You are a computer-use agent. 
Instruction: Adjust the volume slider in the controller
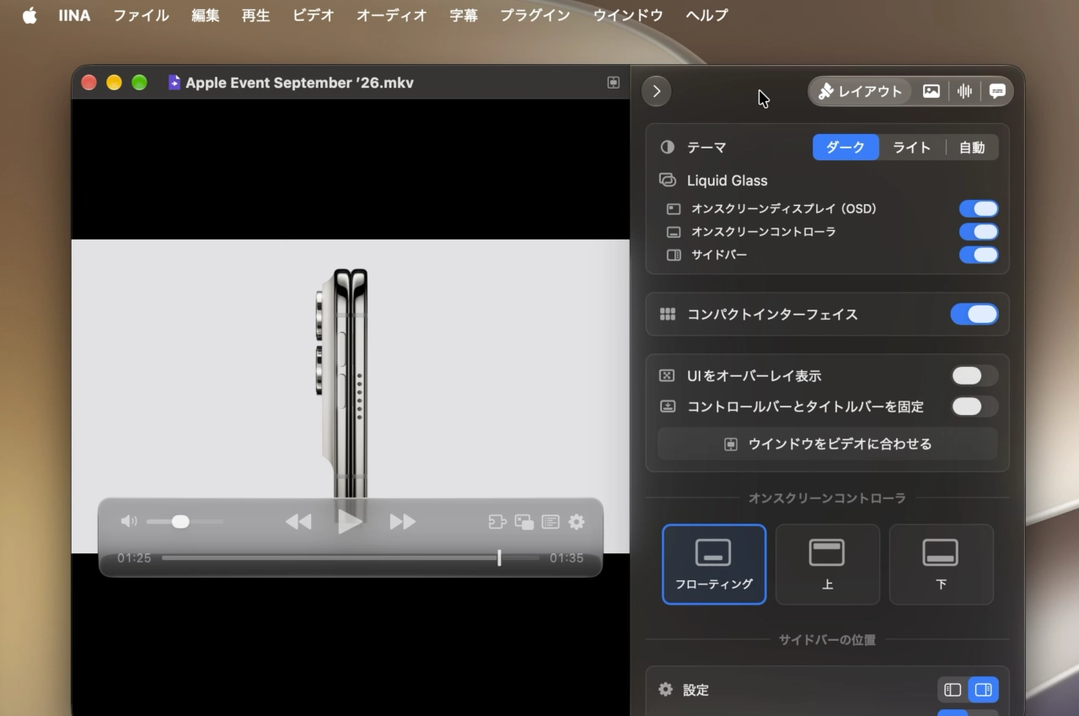pos(185,522)
